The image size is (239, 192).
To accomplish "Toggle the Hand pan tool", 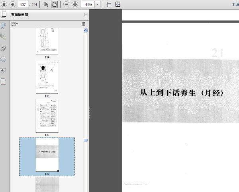I will (54, 4).
